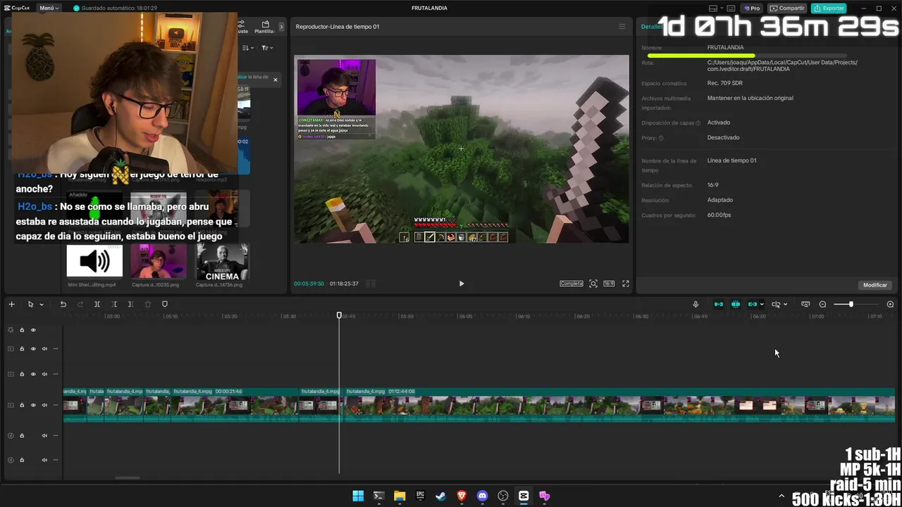Open the Completa preview quality selector

[x=572, y=284]
